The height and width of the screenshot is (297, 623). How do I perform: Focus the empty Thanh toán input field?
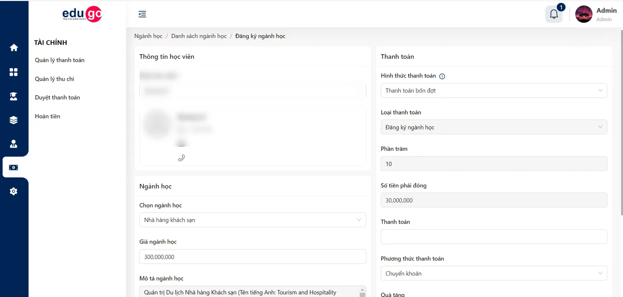(494, 236)
